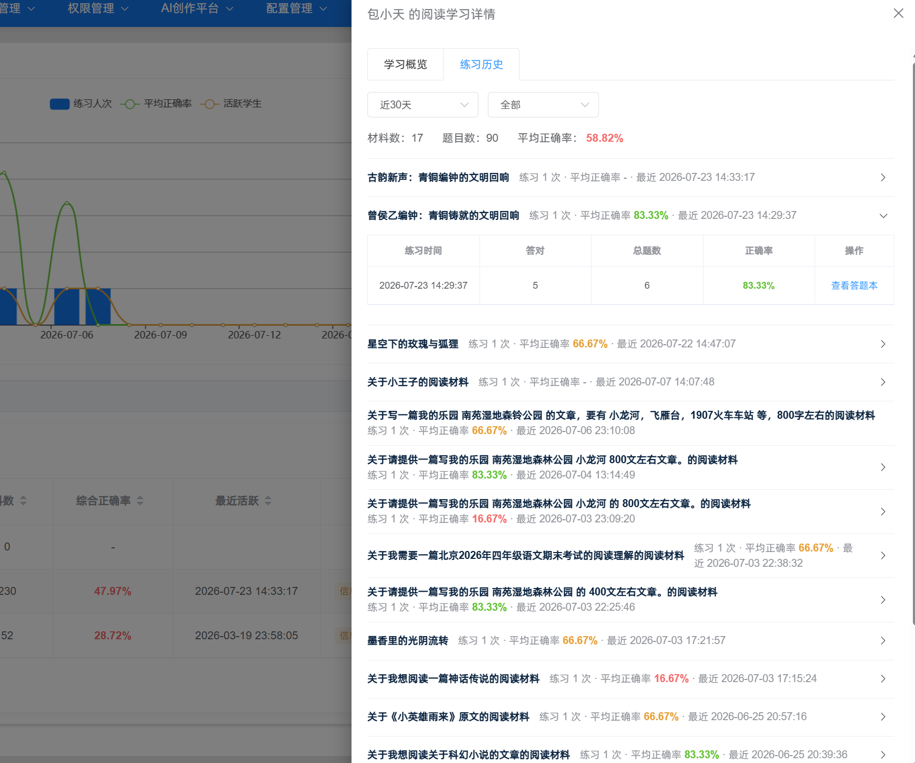Screen dimensions: 915x763
Task: Sort by the 最近活跃 column arrows
Action: tap(268, 501)
